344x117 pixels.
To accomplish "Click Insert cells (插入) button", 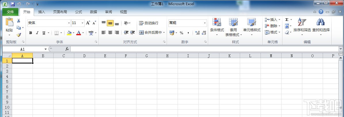I will [273, 20].
